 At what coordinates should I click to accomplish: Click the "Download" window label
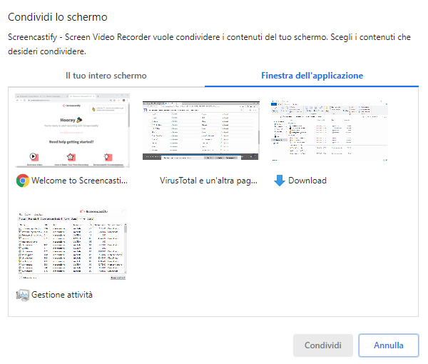click(307, 181)
